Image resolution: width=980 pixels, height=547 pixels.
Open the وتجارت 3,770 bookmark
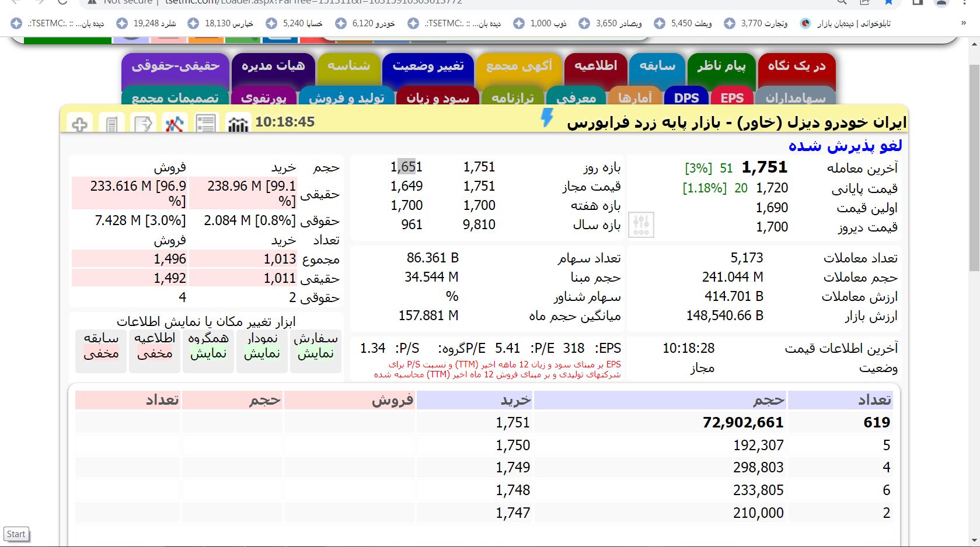click(x=756, y=23)
